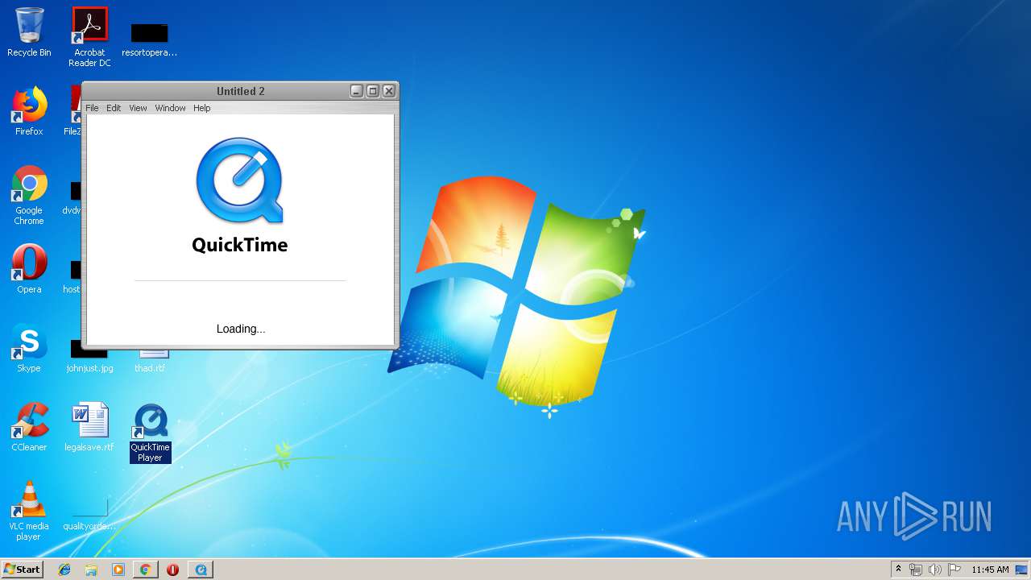The image size is (1031, 580).
Task: Open the Edit menu in QuickTime
Action: pos(114,108)
